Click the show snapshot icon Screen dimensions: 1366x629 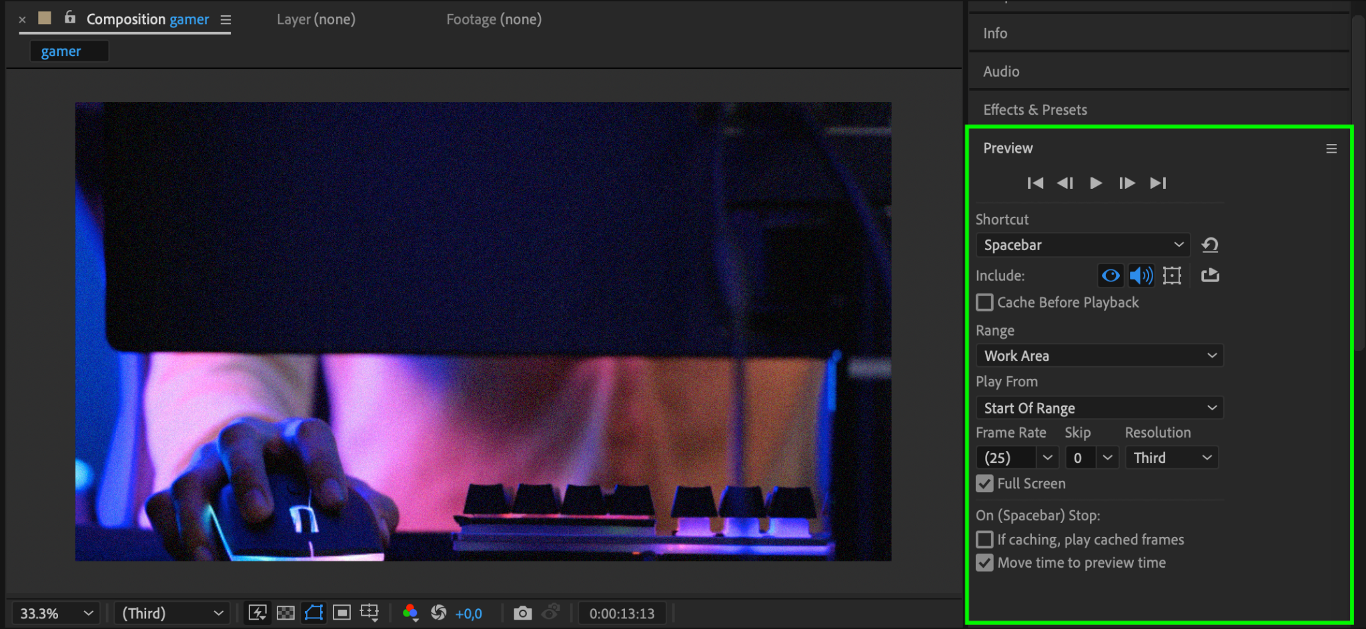(x=551, y=612)
